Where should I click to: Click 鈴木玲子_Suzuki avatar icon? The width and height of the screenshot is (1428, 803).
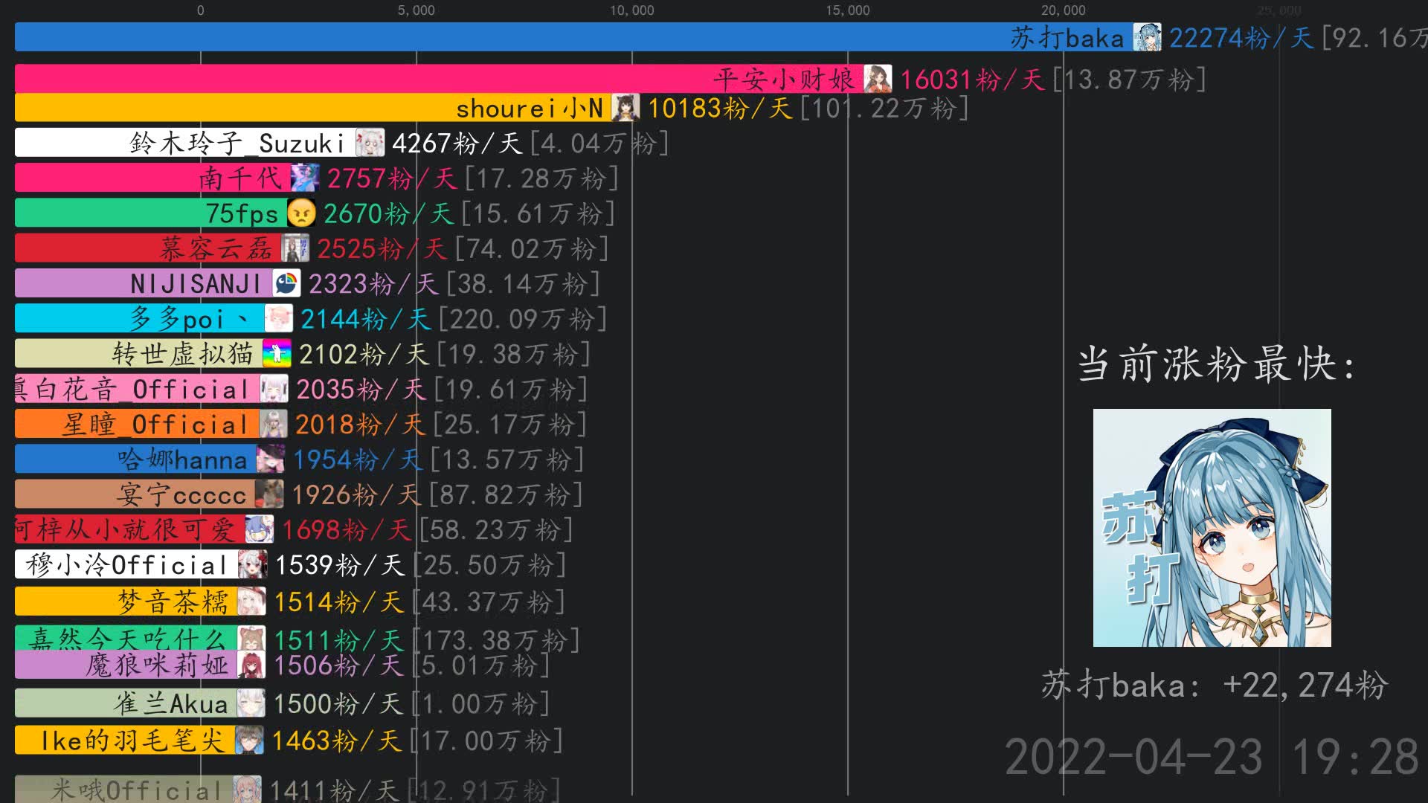click(370, 143)
